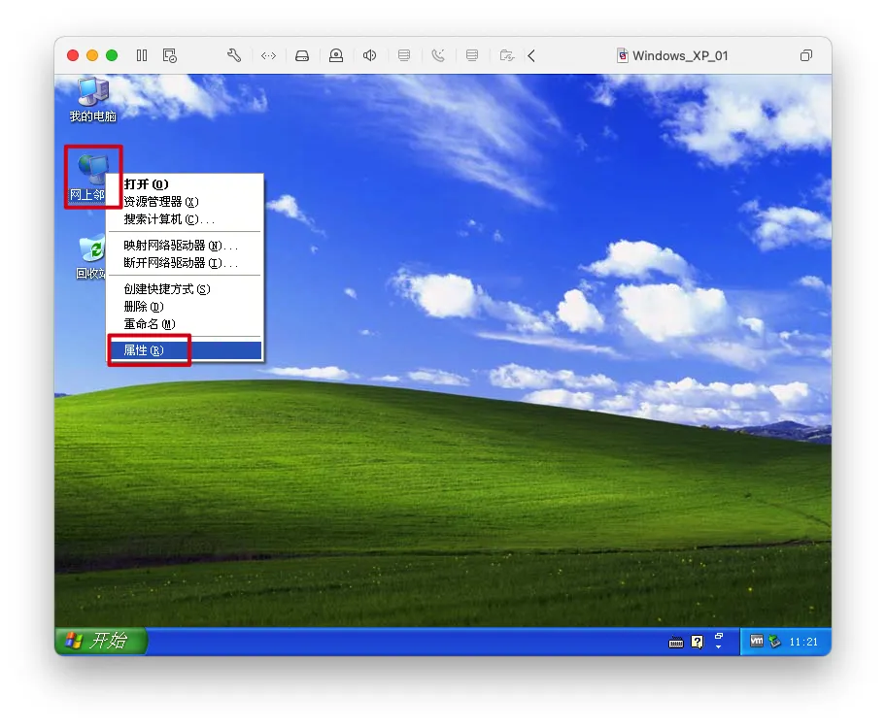Click the grayed device icon after the phone
Screen dimensions: 886x728
(472, 55)
